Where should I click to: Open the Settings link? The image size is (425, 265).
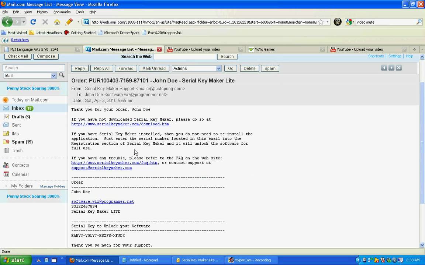click(395, 56)
